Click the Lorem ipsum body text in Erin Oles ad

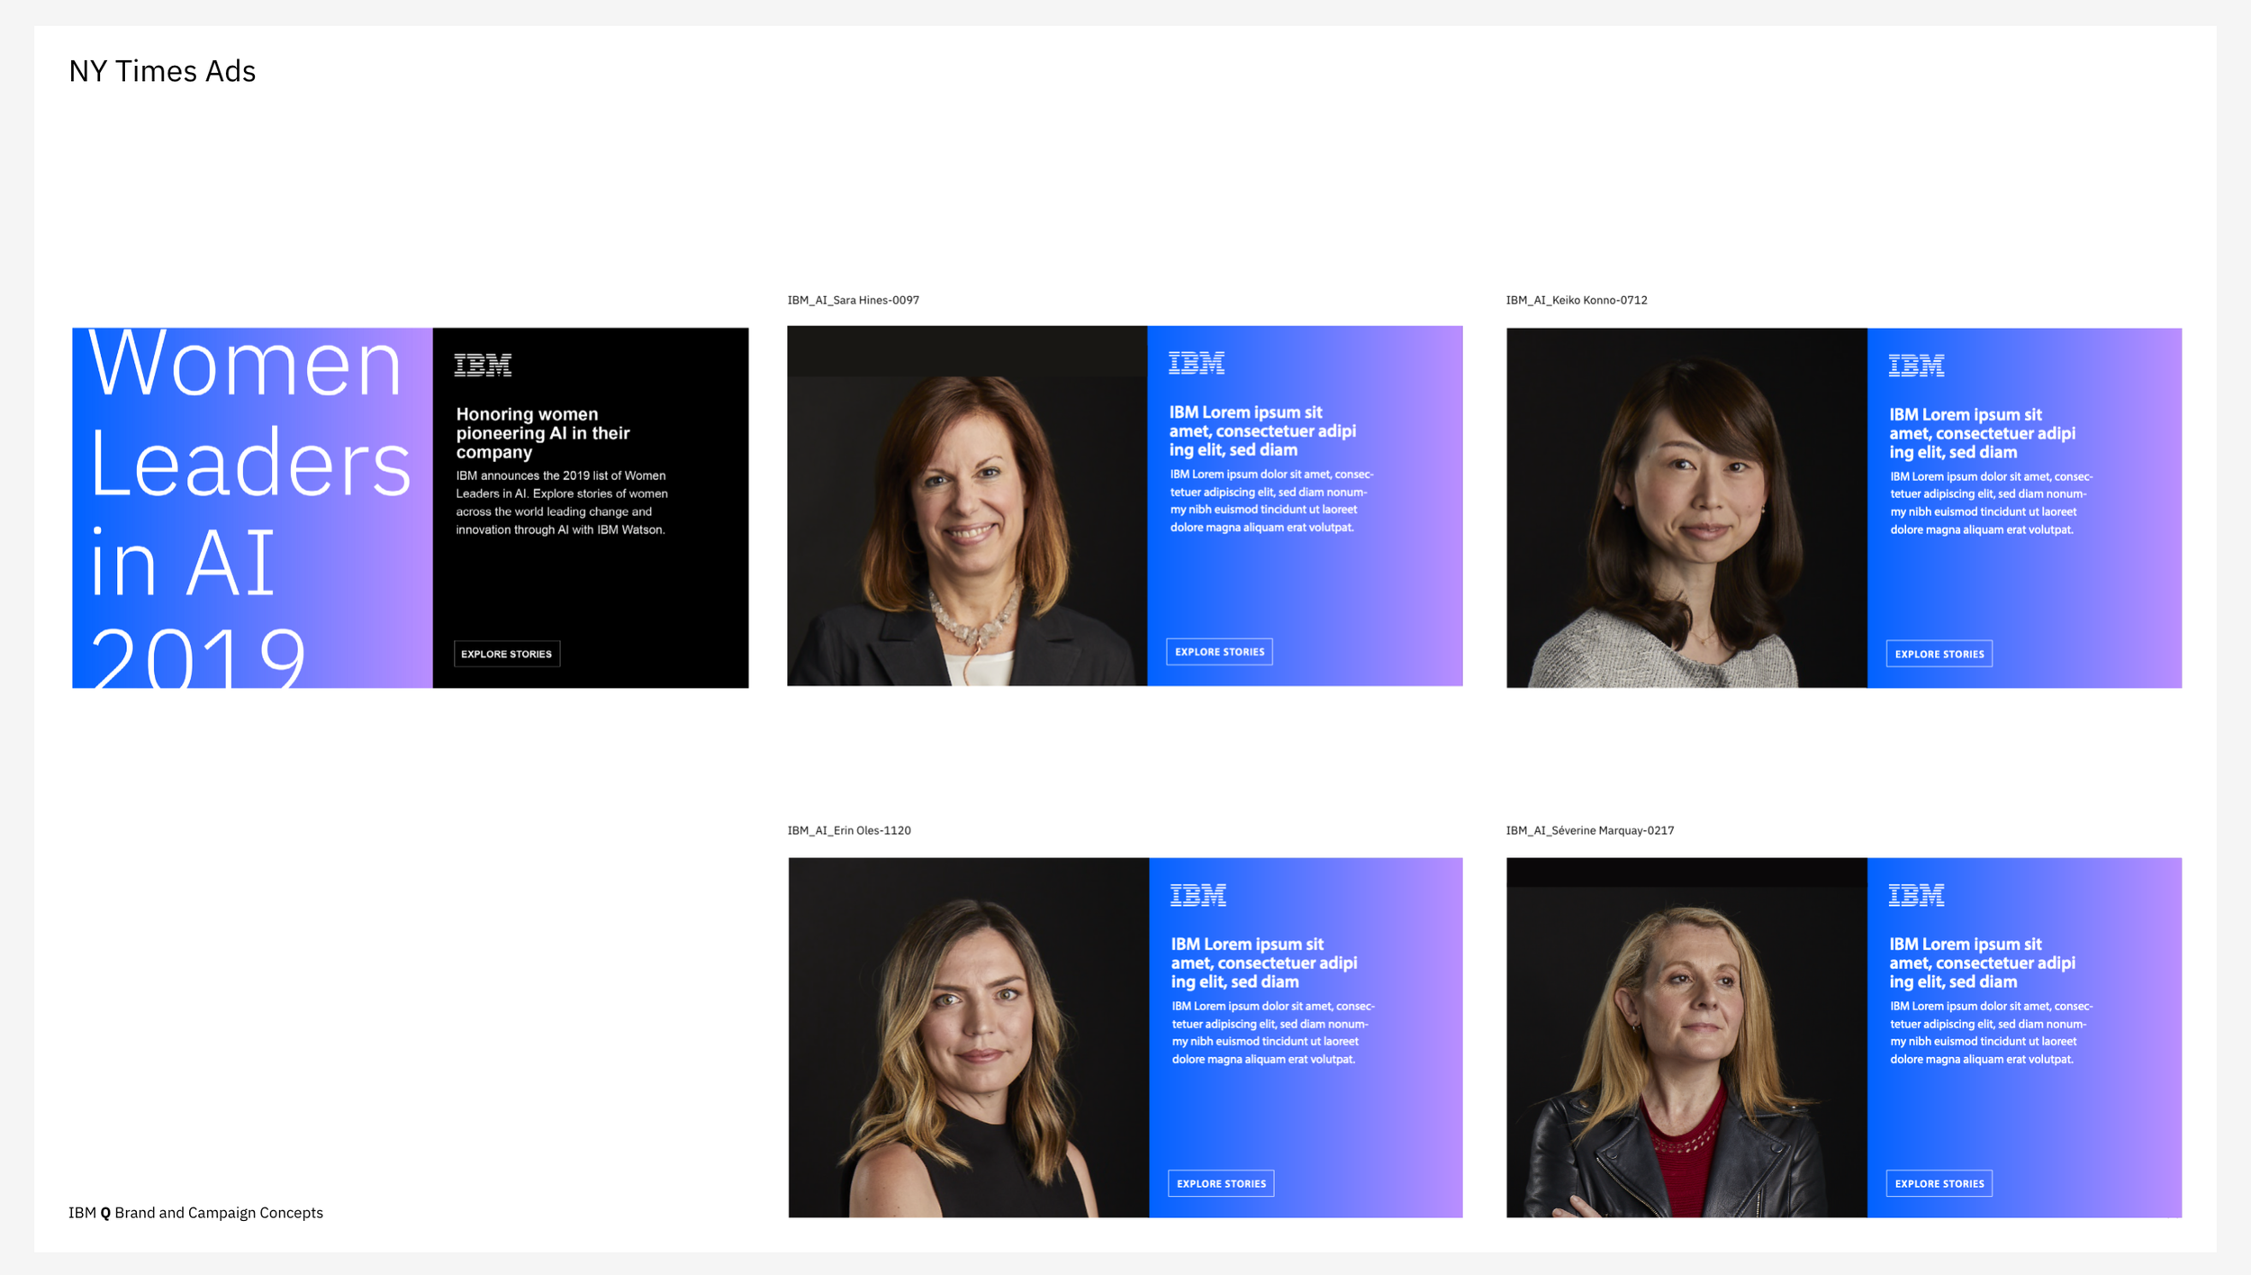click(x=1273, y=1032)
